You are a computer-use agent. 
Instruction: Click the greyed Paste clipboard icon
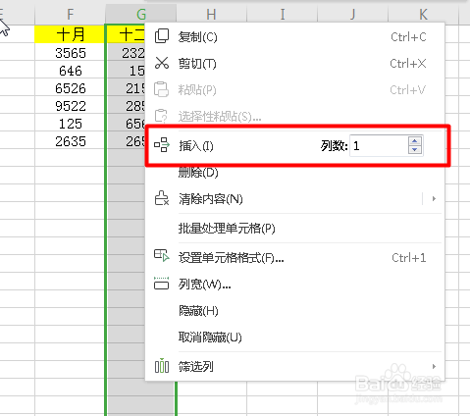click(x=161, y=89)
